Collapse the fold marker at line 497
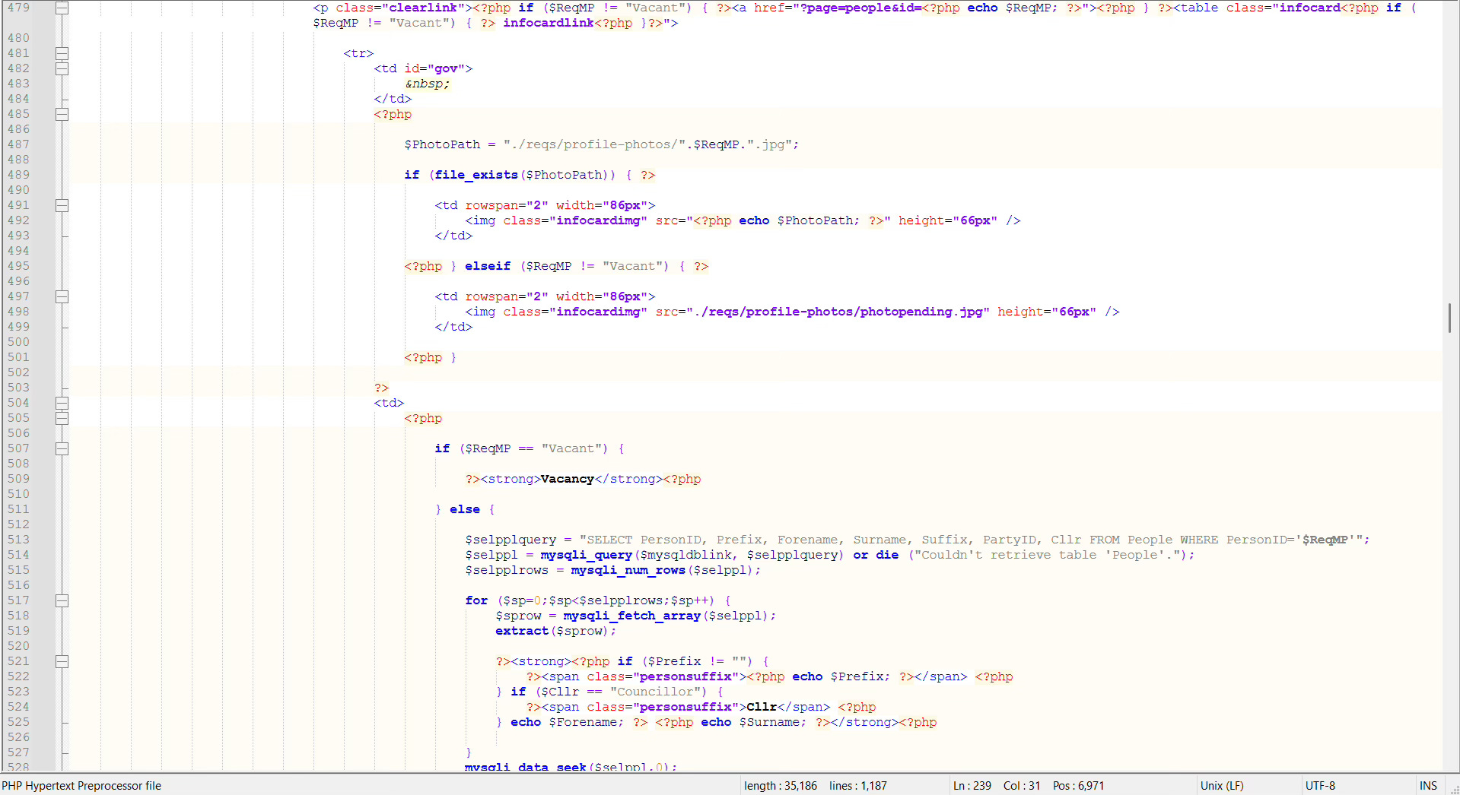The width and height of the screenshot is (1460, 795). click(62, 296)
